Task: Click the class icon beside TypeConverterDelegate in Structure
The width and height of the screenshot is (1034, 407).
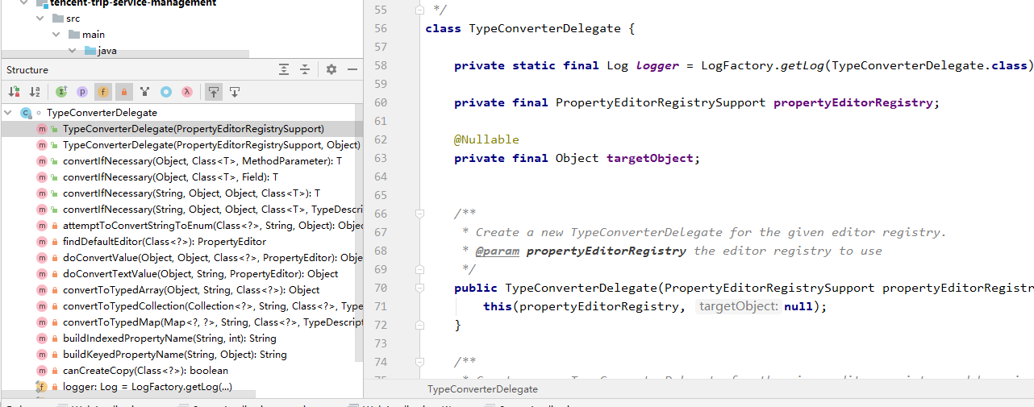Action: click(25, 113)
